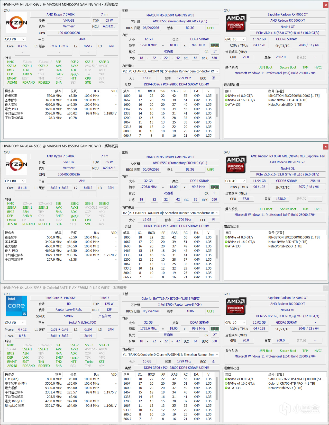Click the NVMe 8.0 GT/s status icon in the Ryzen RX 9060 XT window
Viewport: 329px width, 425px height.
pos(226,96)
